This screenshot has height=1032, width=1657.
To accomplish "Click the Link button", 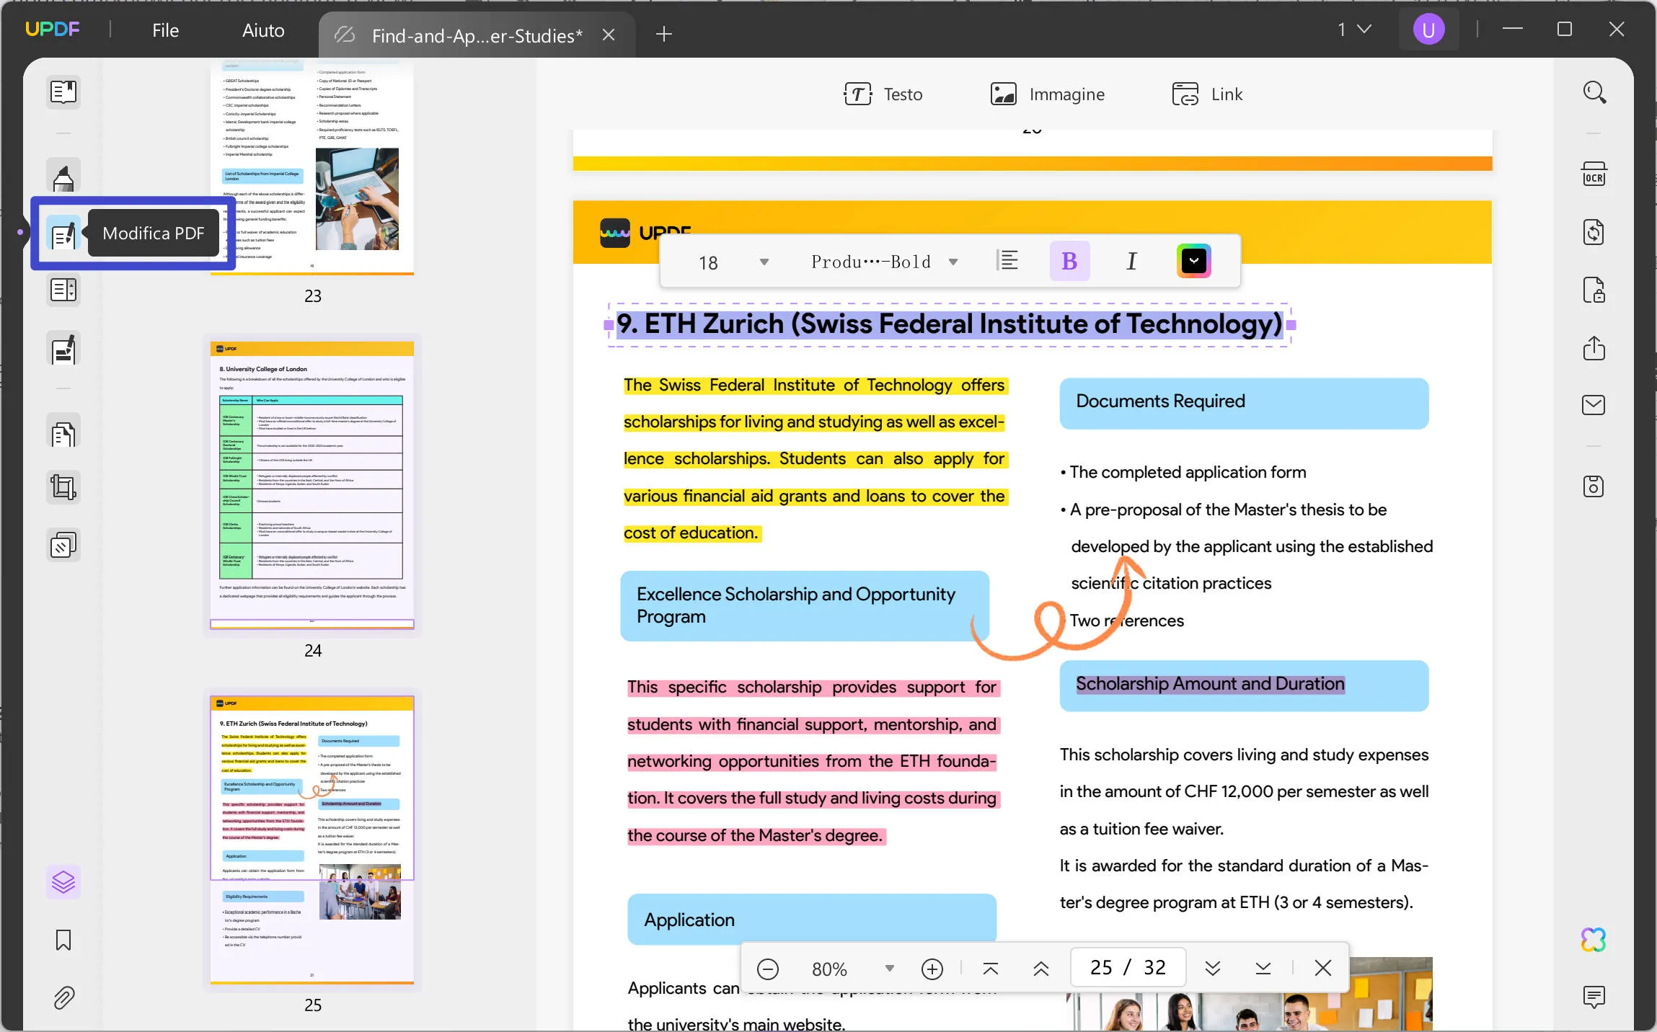I will (x=1207, y=94).
